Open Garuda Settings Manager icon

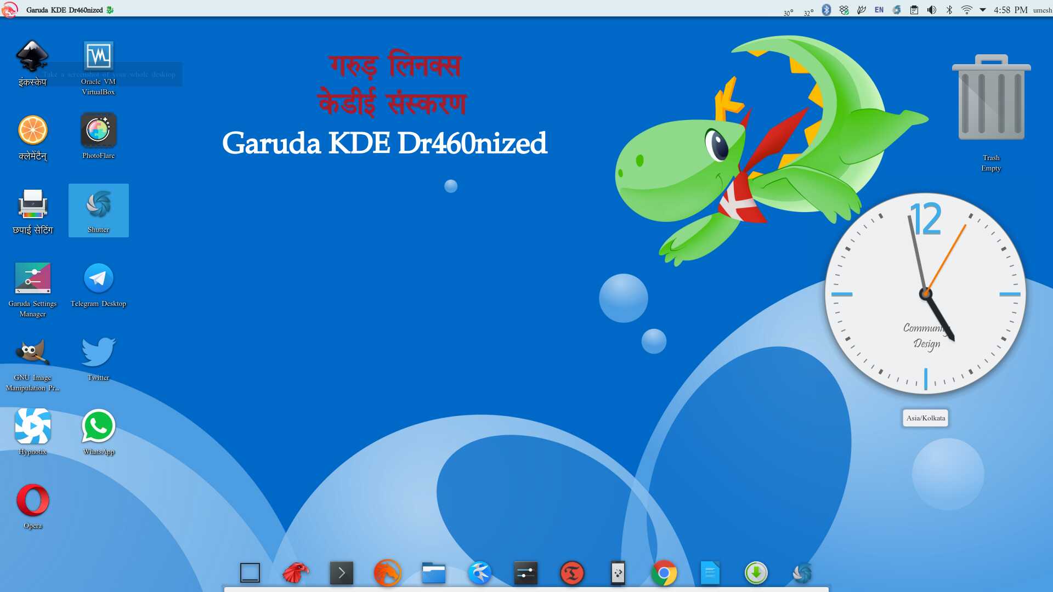pyautogui.click(x=33, y=278)
